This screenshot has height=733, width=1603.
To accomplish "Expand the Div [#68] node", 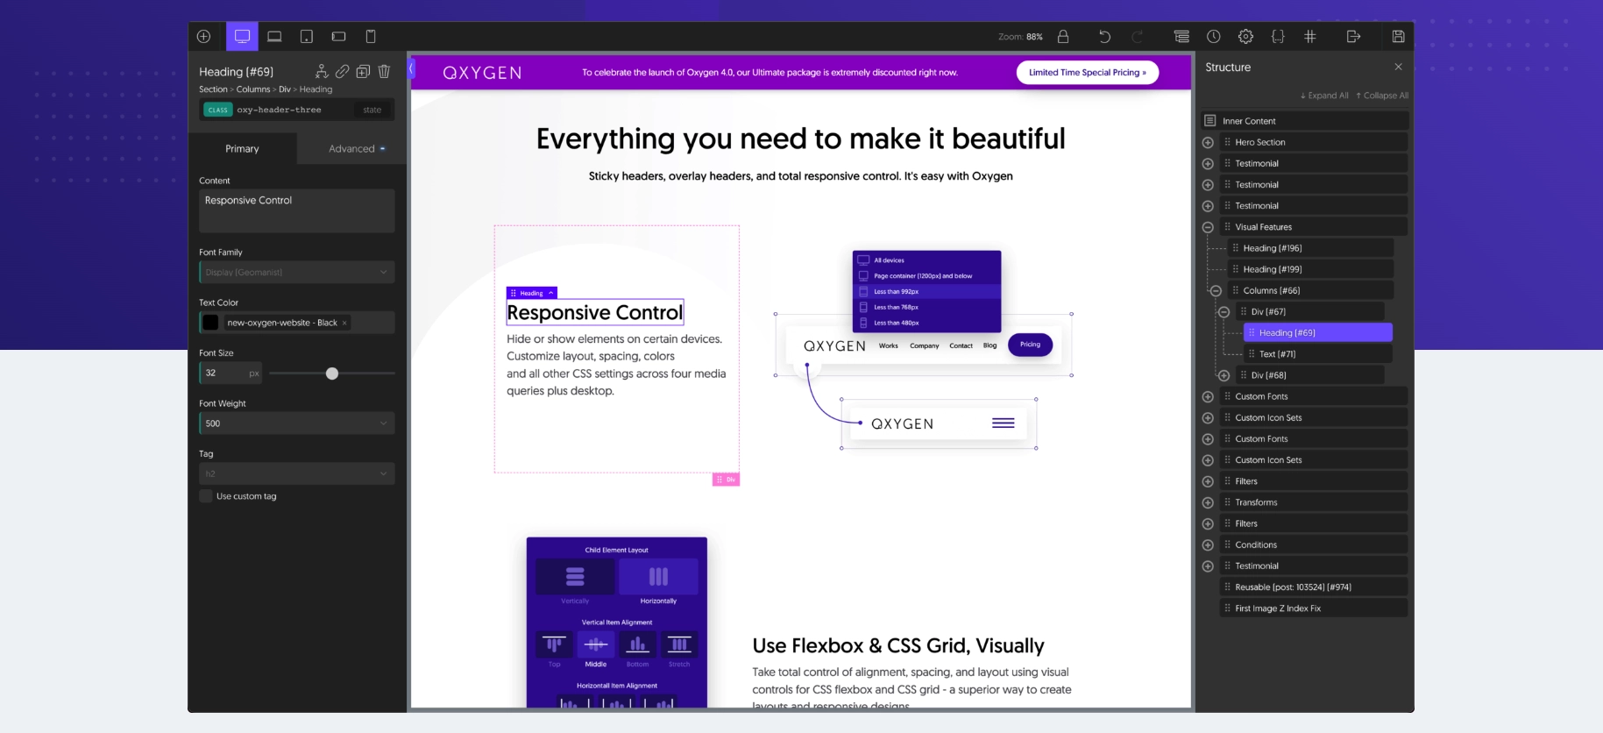I will (1224, 375).
